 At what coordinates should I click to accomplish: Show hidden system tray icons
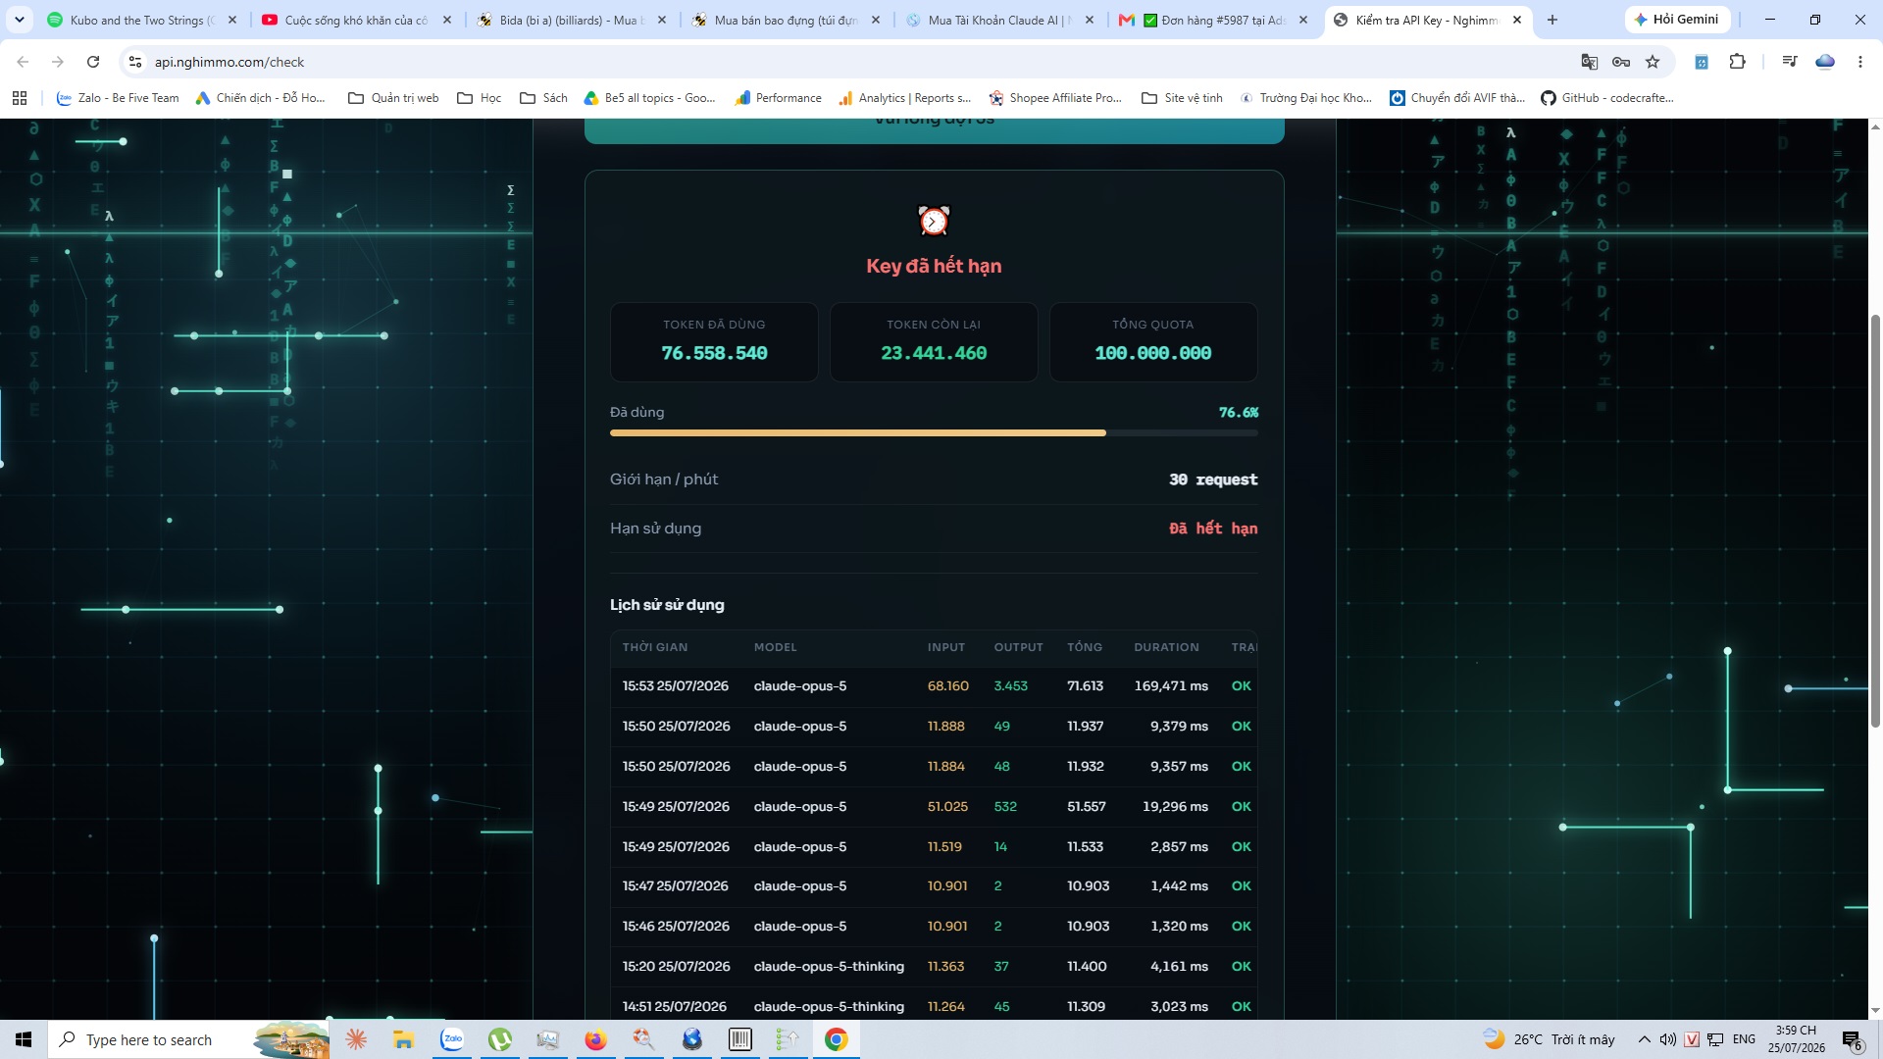[x=1644, y=1039]
